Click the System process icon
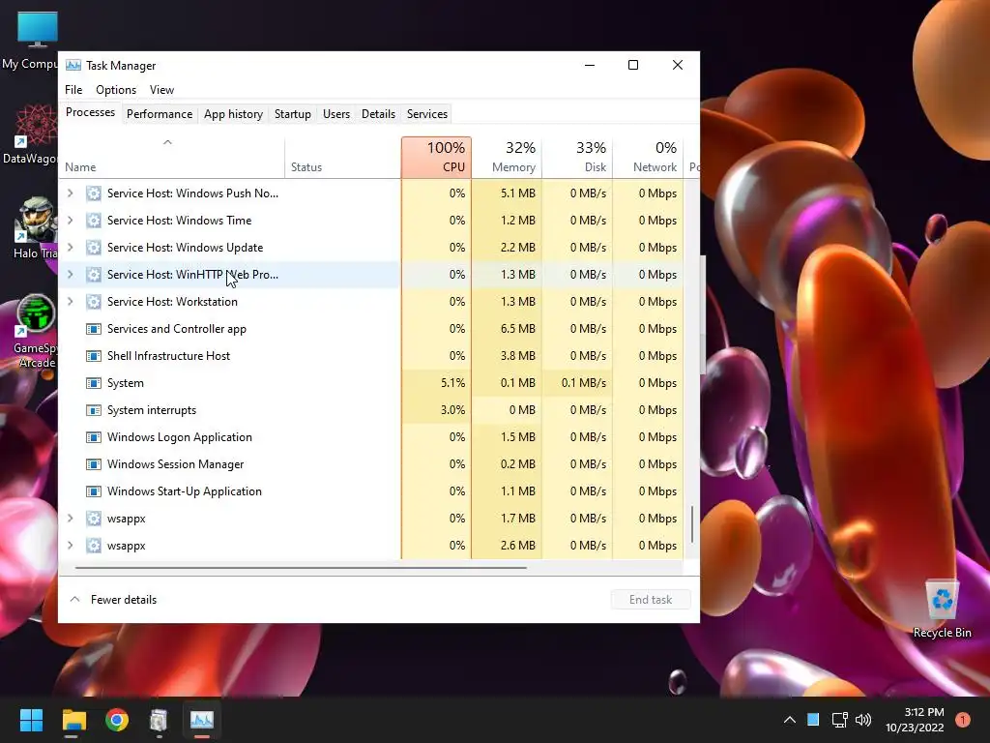 94,383
